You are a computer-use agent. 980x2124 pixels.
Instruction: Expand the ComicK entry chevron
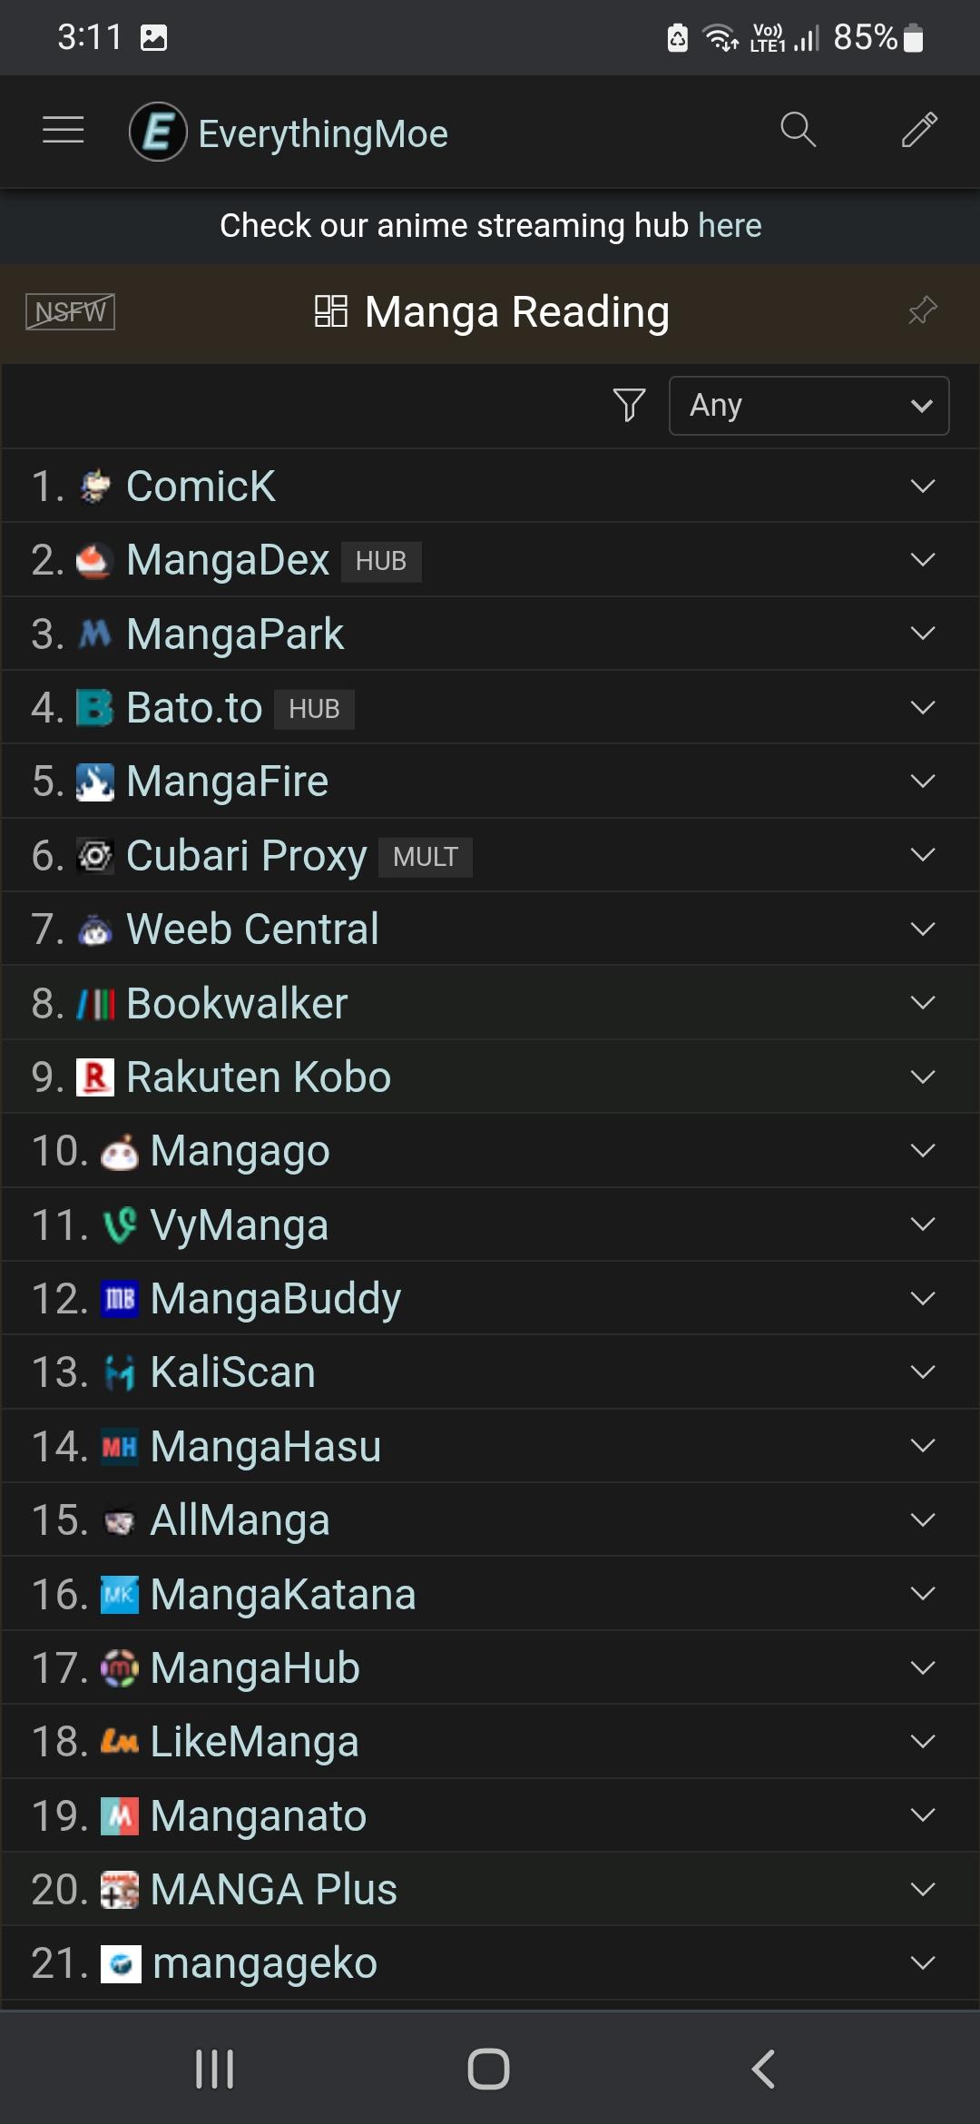pos(922,487)
